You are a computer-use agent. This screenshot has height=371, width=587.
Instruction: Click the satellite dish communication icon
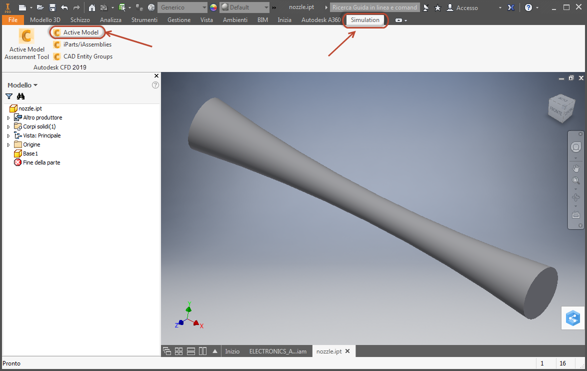pos(425,7)
